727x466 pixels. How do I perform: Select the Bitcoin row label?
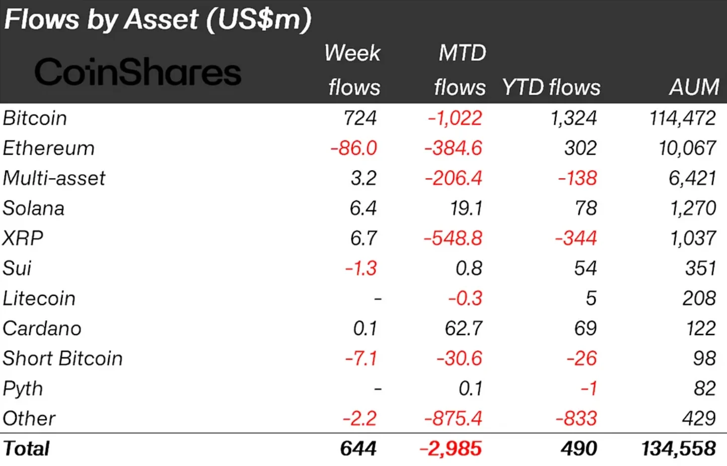click(35, 118)
